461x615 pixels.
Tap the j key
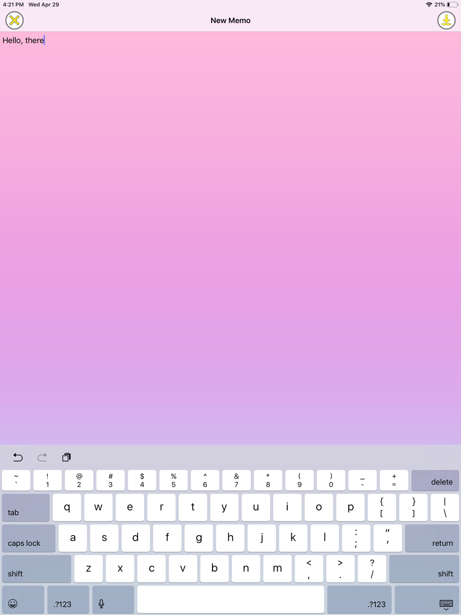pos(262,538)
